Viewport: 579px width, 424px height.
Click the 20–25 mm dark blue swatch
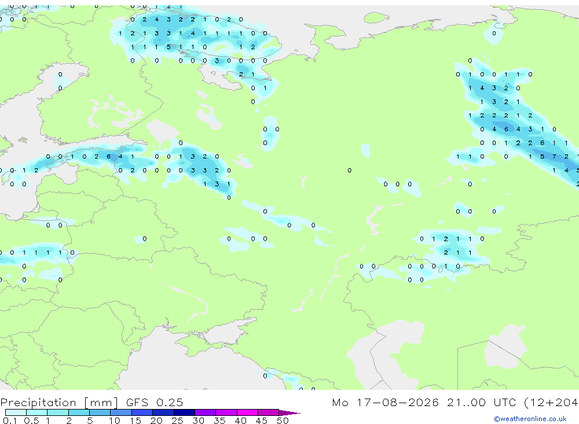163,412
